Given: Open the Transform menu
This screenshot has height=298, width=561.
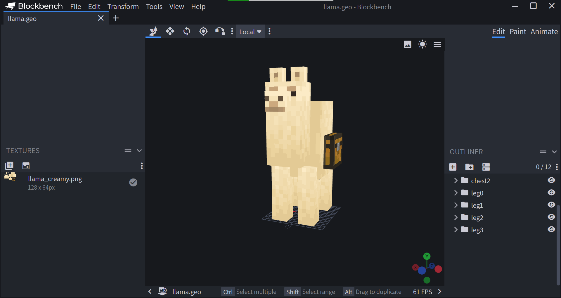Looking at the screenshot, I should click(x=123, y=6).
